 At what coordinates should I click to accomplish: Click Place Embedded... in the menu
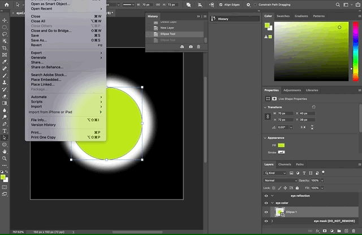[x=46, y=79]
